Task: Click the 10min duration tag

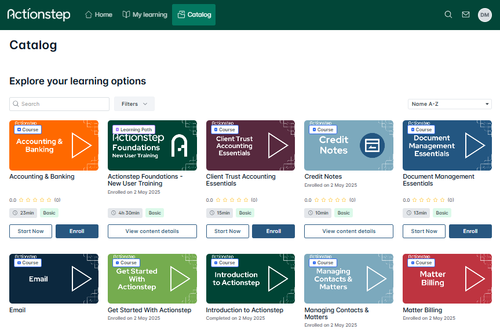Action: 318,213
